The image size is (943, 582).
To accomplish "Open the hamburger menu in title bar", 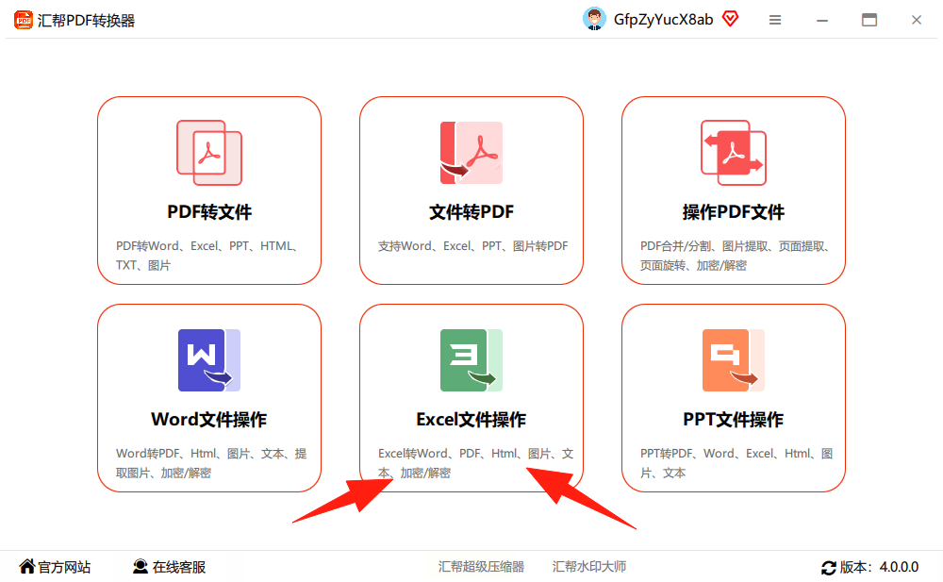I will tap(775, 20).
